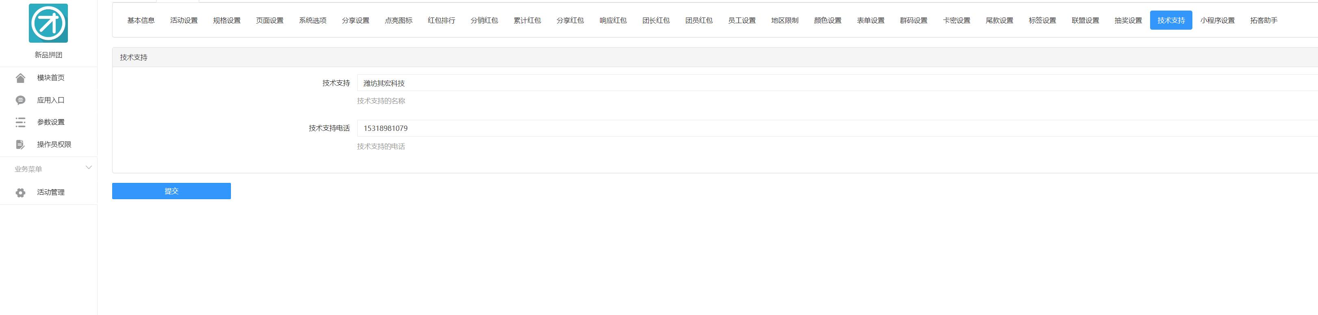Open 活动管理 in the sidebar
Screen dimensions: 1318x315
point(51,192)
